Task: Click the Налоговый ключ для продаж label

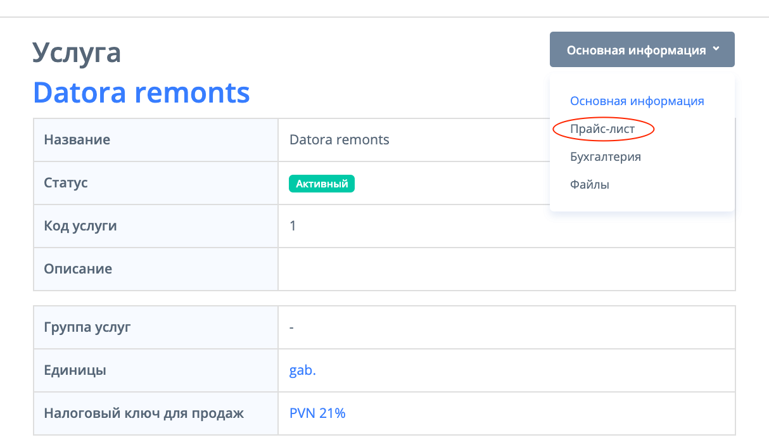Action: (x=143, y=413)
